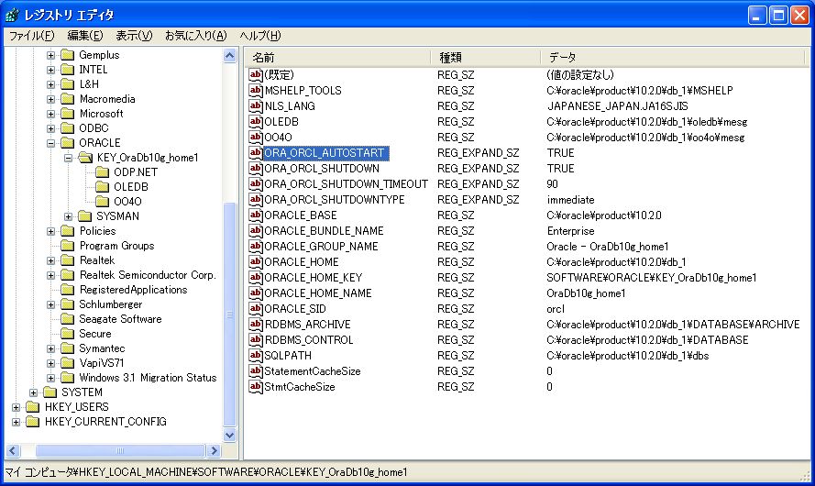Click the Macromedia folder icon
The width and height of the screenshot is (815, 486).
click(x=68, y=99)
